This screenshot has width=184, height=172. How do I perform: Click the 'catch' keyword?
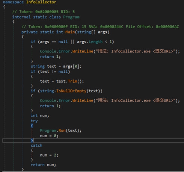click(x=36, y=145)
